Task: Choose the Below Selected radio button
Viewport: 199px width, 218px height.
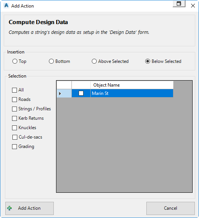Action: pyautogui.click(x=147, y=61)
